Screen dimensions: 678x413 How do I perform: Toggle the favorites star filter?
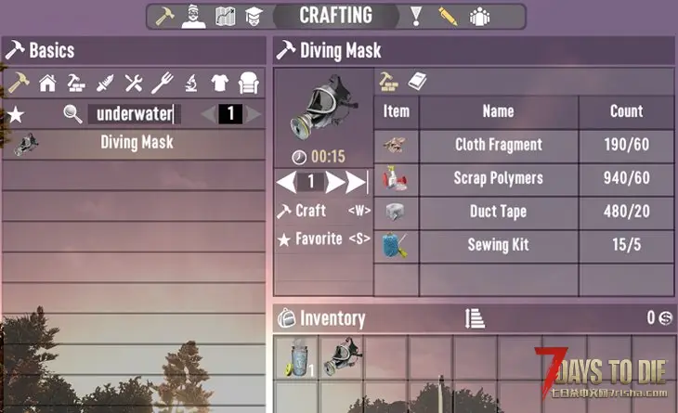click(x=16, y=114)
